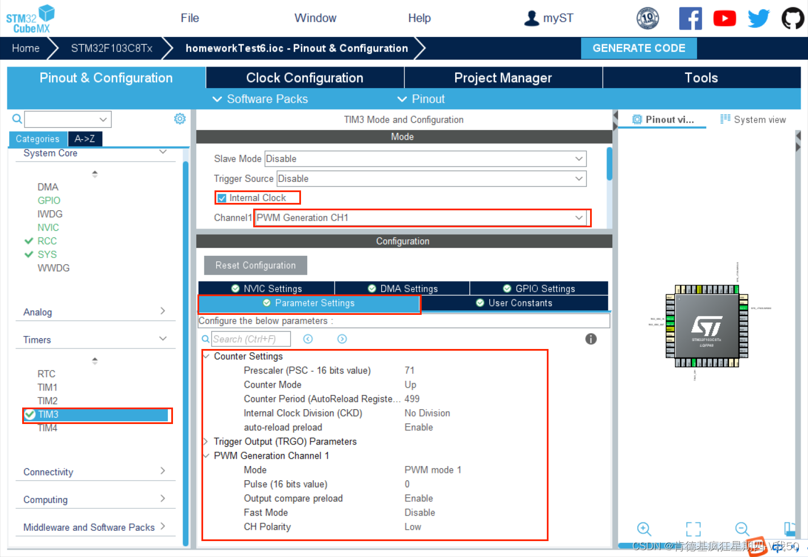Zoom out on the pinout view
The image size is (808, 557).
(x=742, y=529)
